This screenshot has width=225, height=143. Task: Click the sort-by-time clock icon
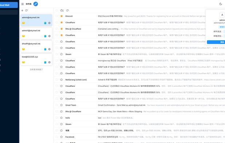click(x=62, y=11)
